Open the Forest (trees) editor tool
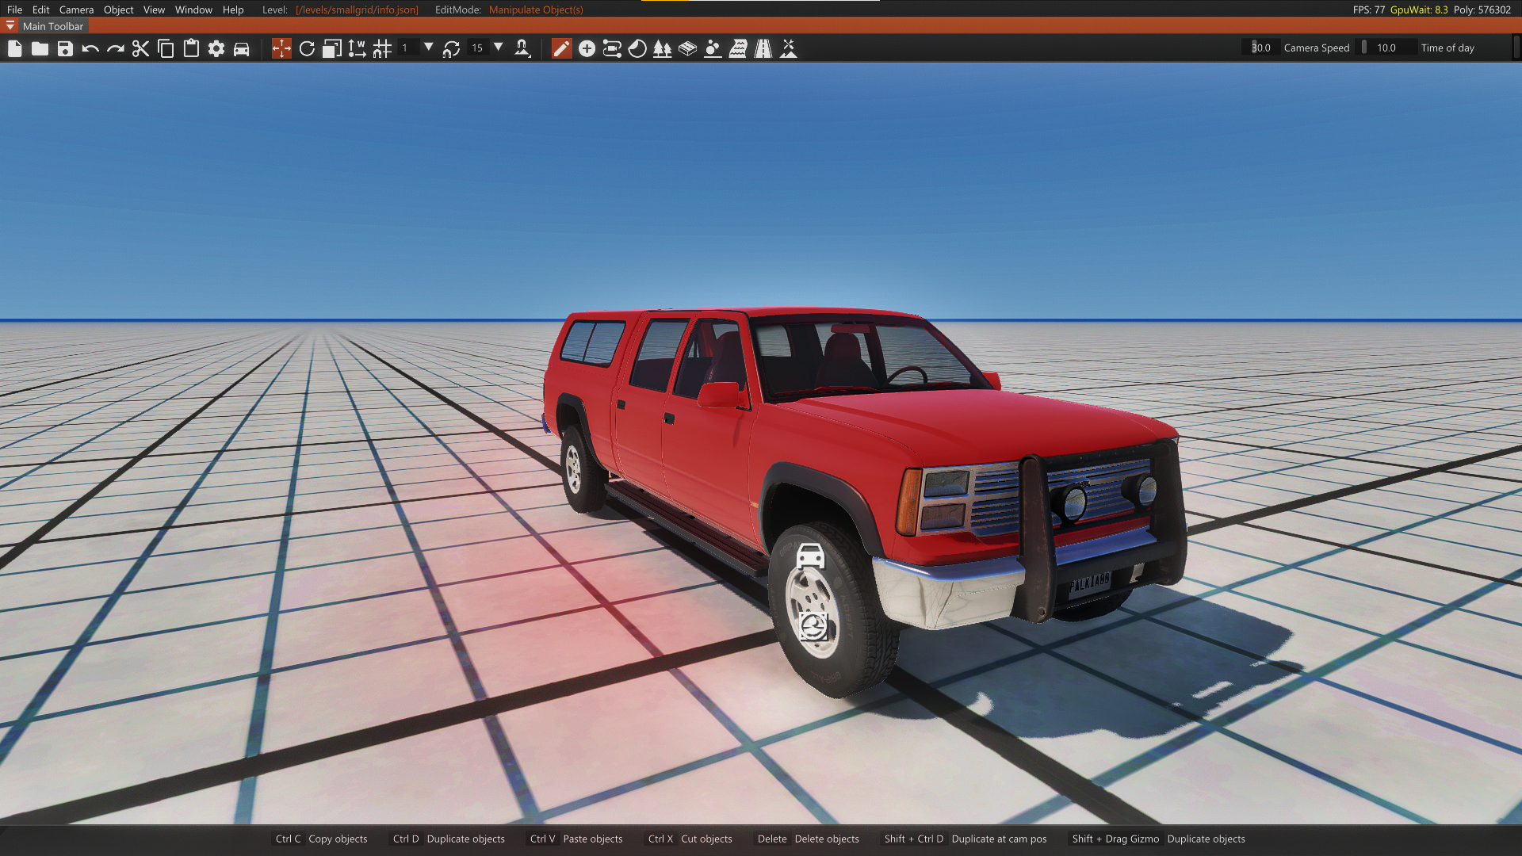This screenshot has width=1522, height=856. pos(663,49)
